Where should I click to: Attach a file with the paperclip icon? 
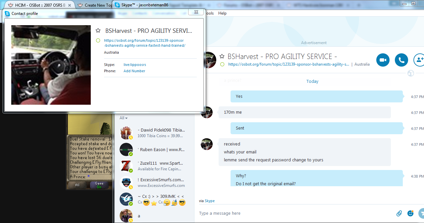399,213
